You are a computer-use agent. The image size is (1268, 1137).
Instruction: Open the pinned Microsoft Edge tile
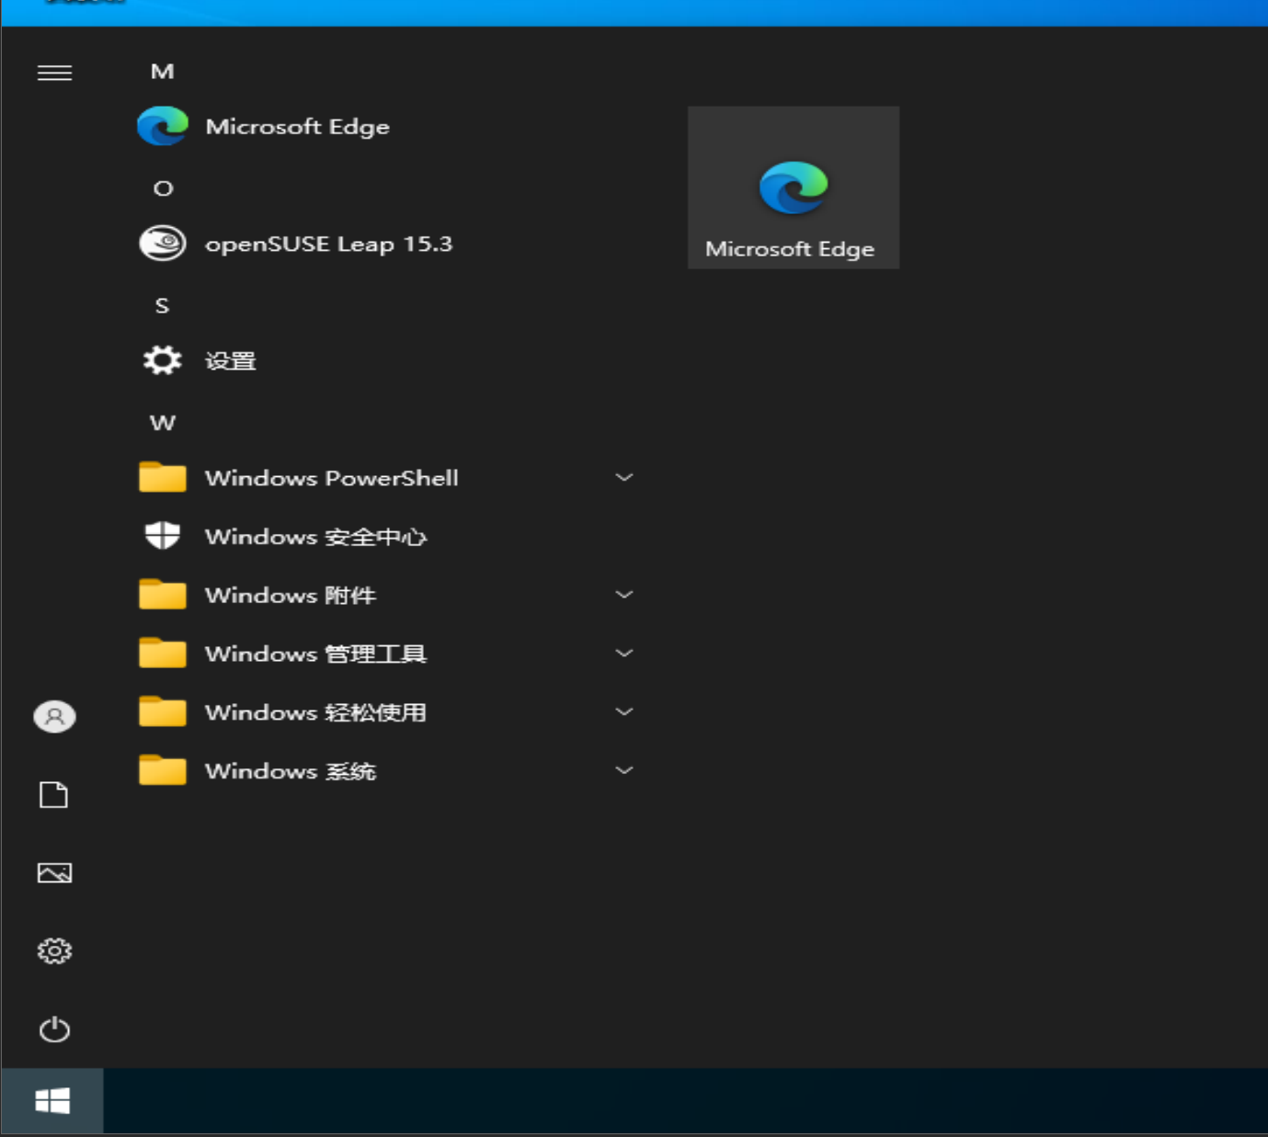pos(794,188)
